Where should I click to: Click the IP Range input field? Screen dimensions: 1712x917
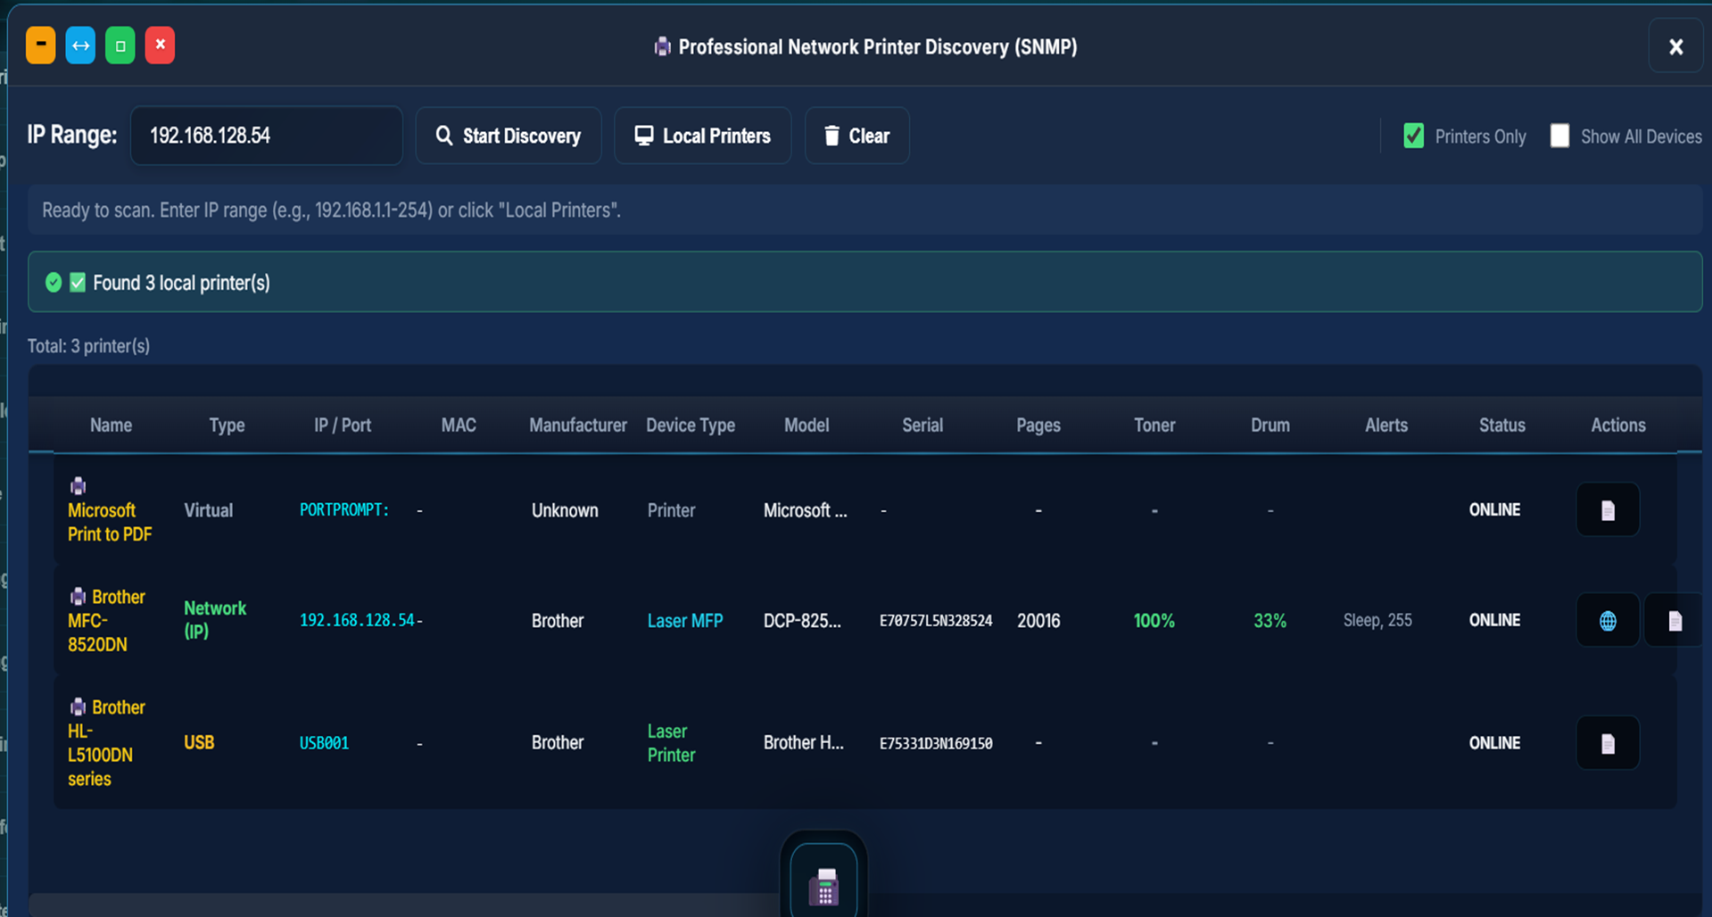pyautogui.click(x=267, y=136)
